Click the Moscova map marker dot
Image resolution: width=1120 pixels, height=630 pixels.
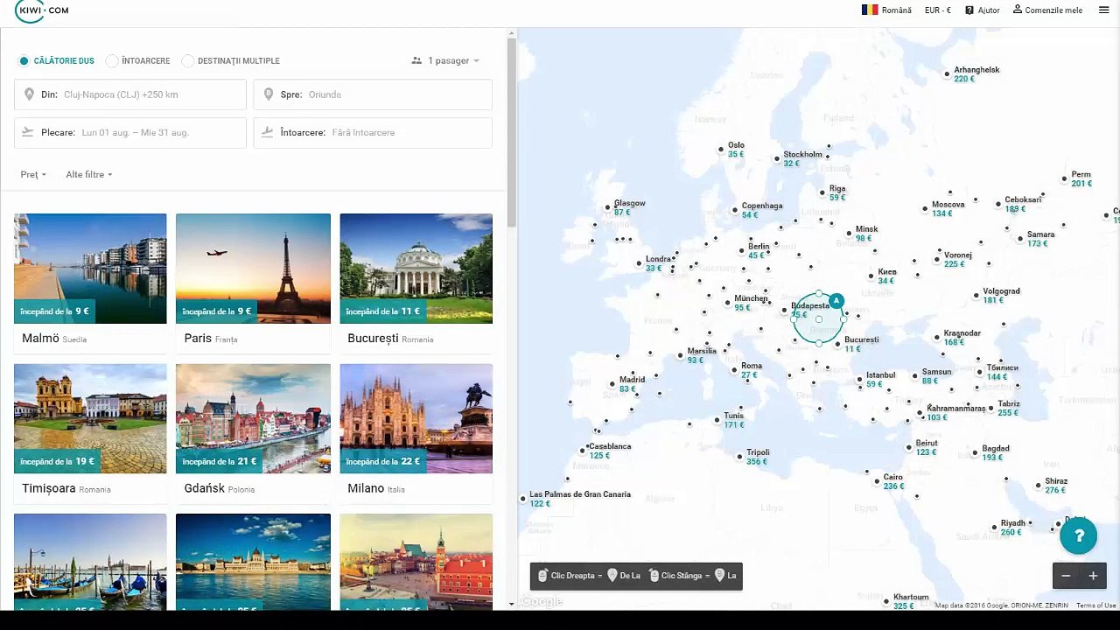click(x=924, y=208)
